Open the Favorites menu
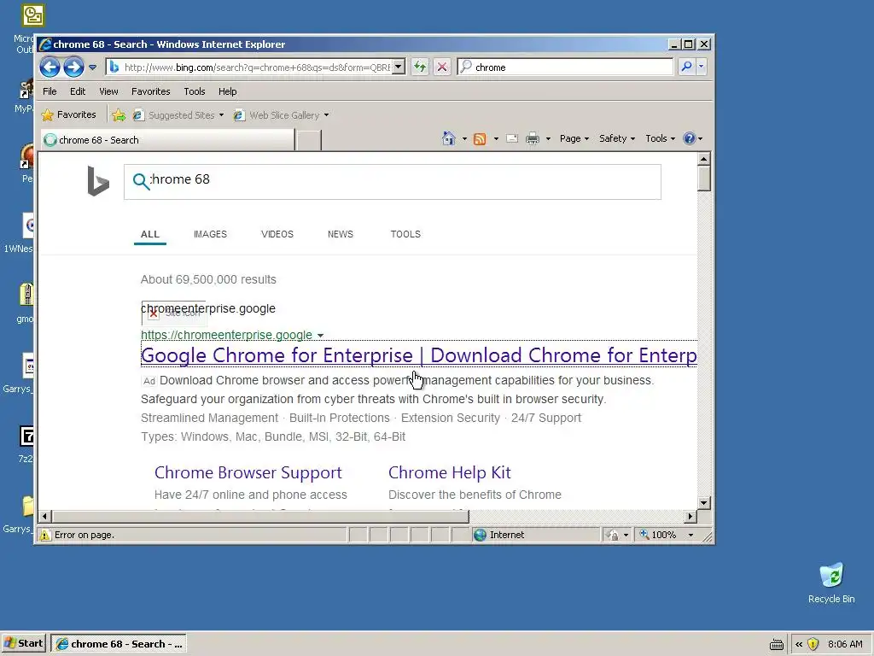 [150, 91]
